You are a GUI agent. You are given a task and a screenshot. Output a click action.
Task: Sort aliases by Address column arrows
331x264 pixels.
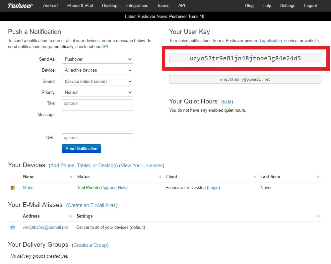point(71,216)
